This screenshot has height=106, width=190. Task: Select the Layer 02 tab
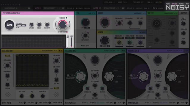coord(97,8)
